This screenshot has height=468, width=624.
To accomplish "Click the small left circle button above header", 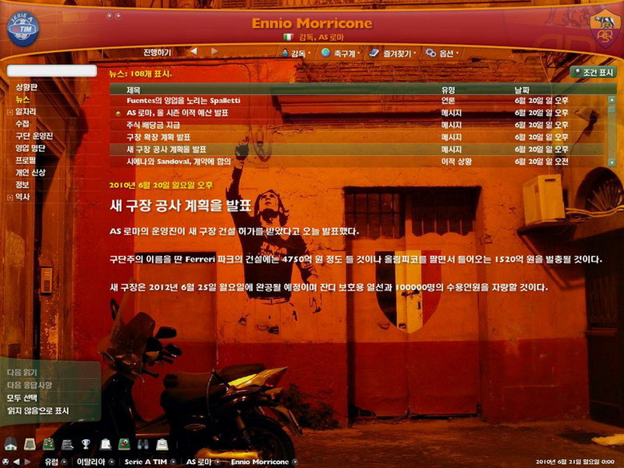I will (110, 16).
